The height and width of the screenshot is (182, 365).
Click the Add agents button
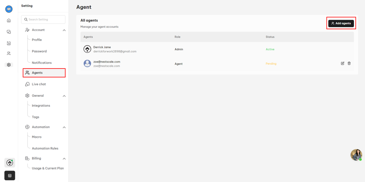[341, 23]
